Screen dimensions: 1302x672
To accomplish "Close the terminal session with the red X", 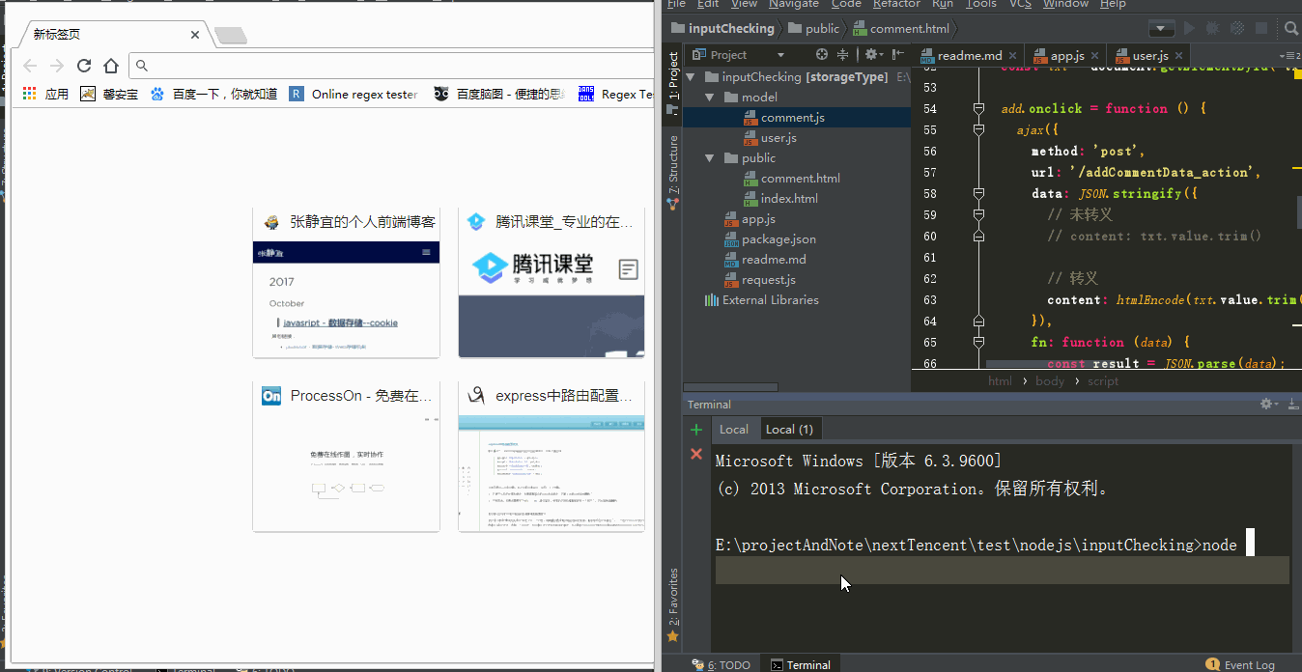I will click(696, 454).
